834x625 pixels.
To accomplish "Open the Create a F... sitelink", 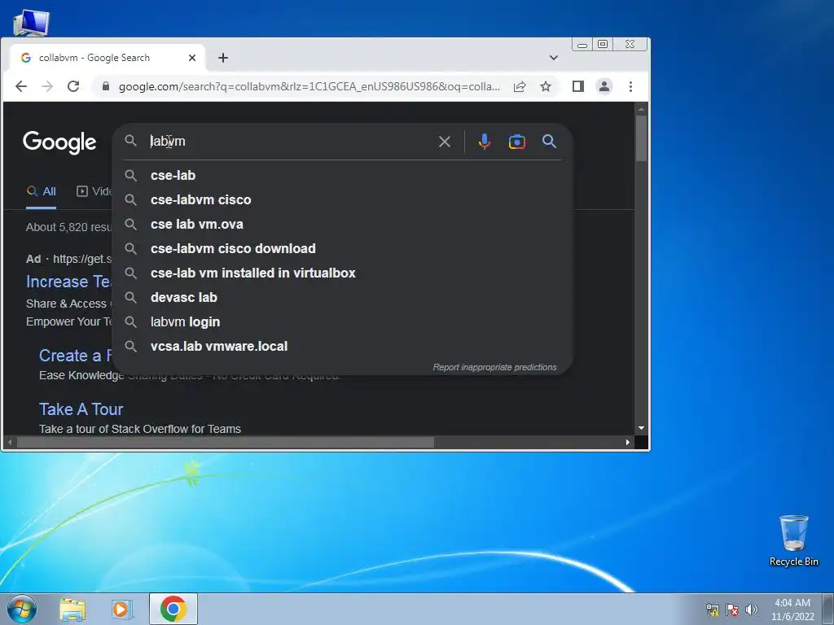I will click(76, 356).
